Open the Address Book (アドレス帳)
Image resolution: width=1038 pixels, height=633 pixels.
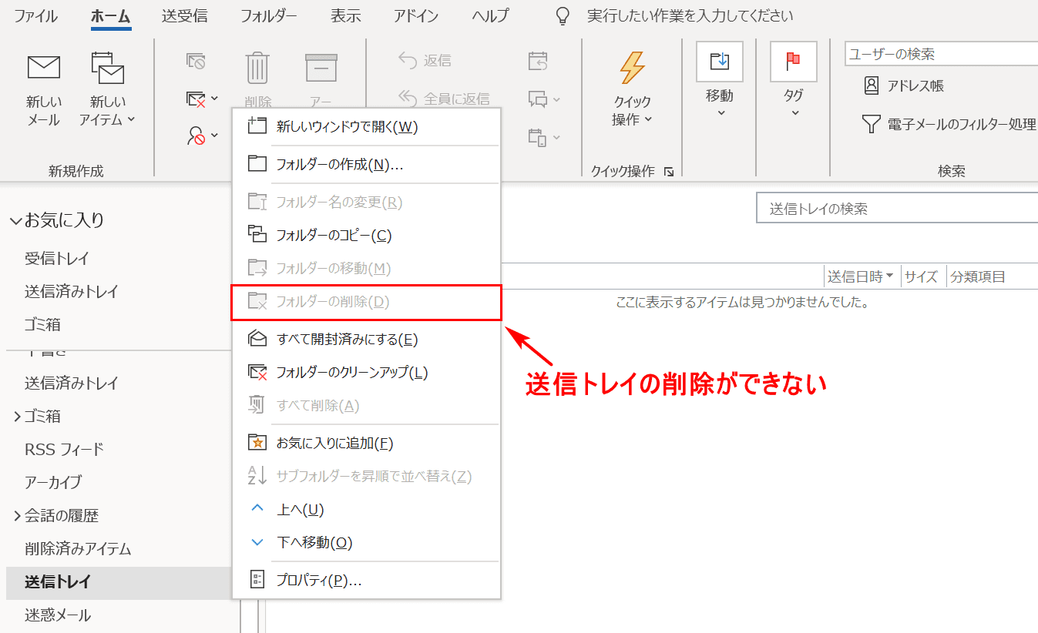click(905, 85)
